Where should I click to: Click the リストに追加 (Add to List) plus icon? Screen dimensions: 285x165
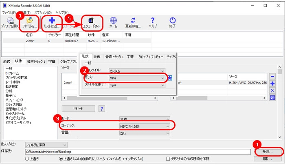52,20
